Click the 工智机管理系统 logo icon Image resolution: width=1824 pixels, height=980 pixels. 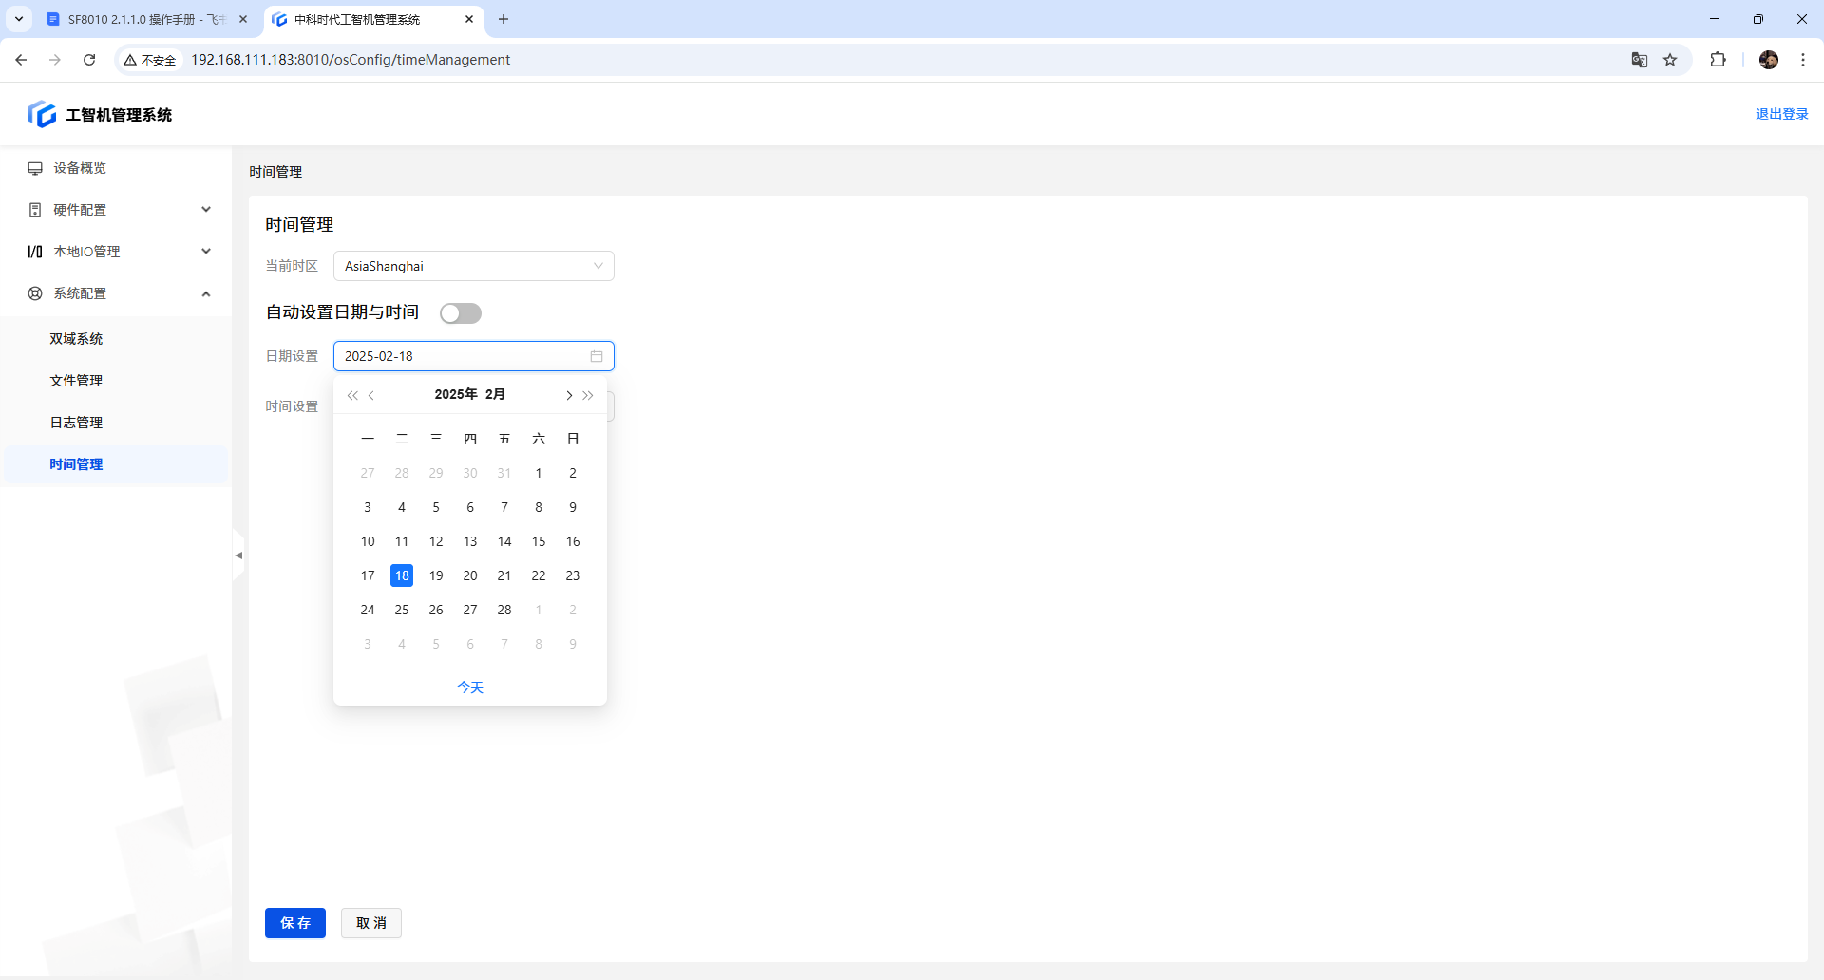pyautogui.click(x=42, y=114)
